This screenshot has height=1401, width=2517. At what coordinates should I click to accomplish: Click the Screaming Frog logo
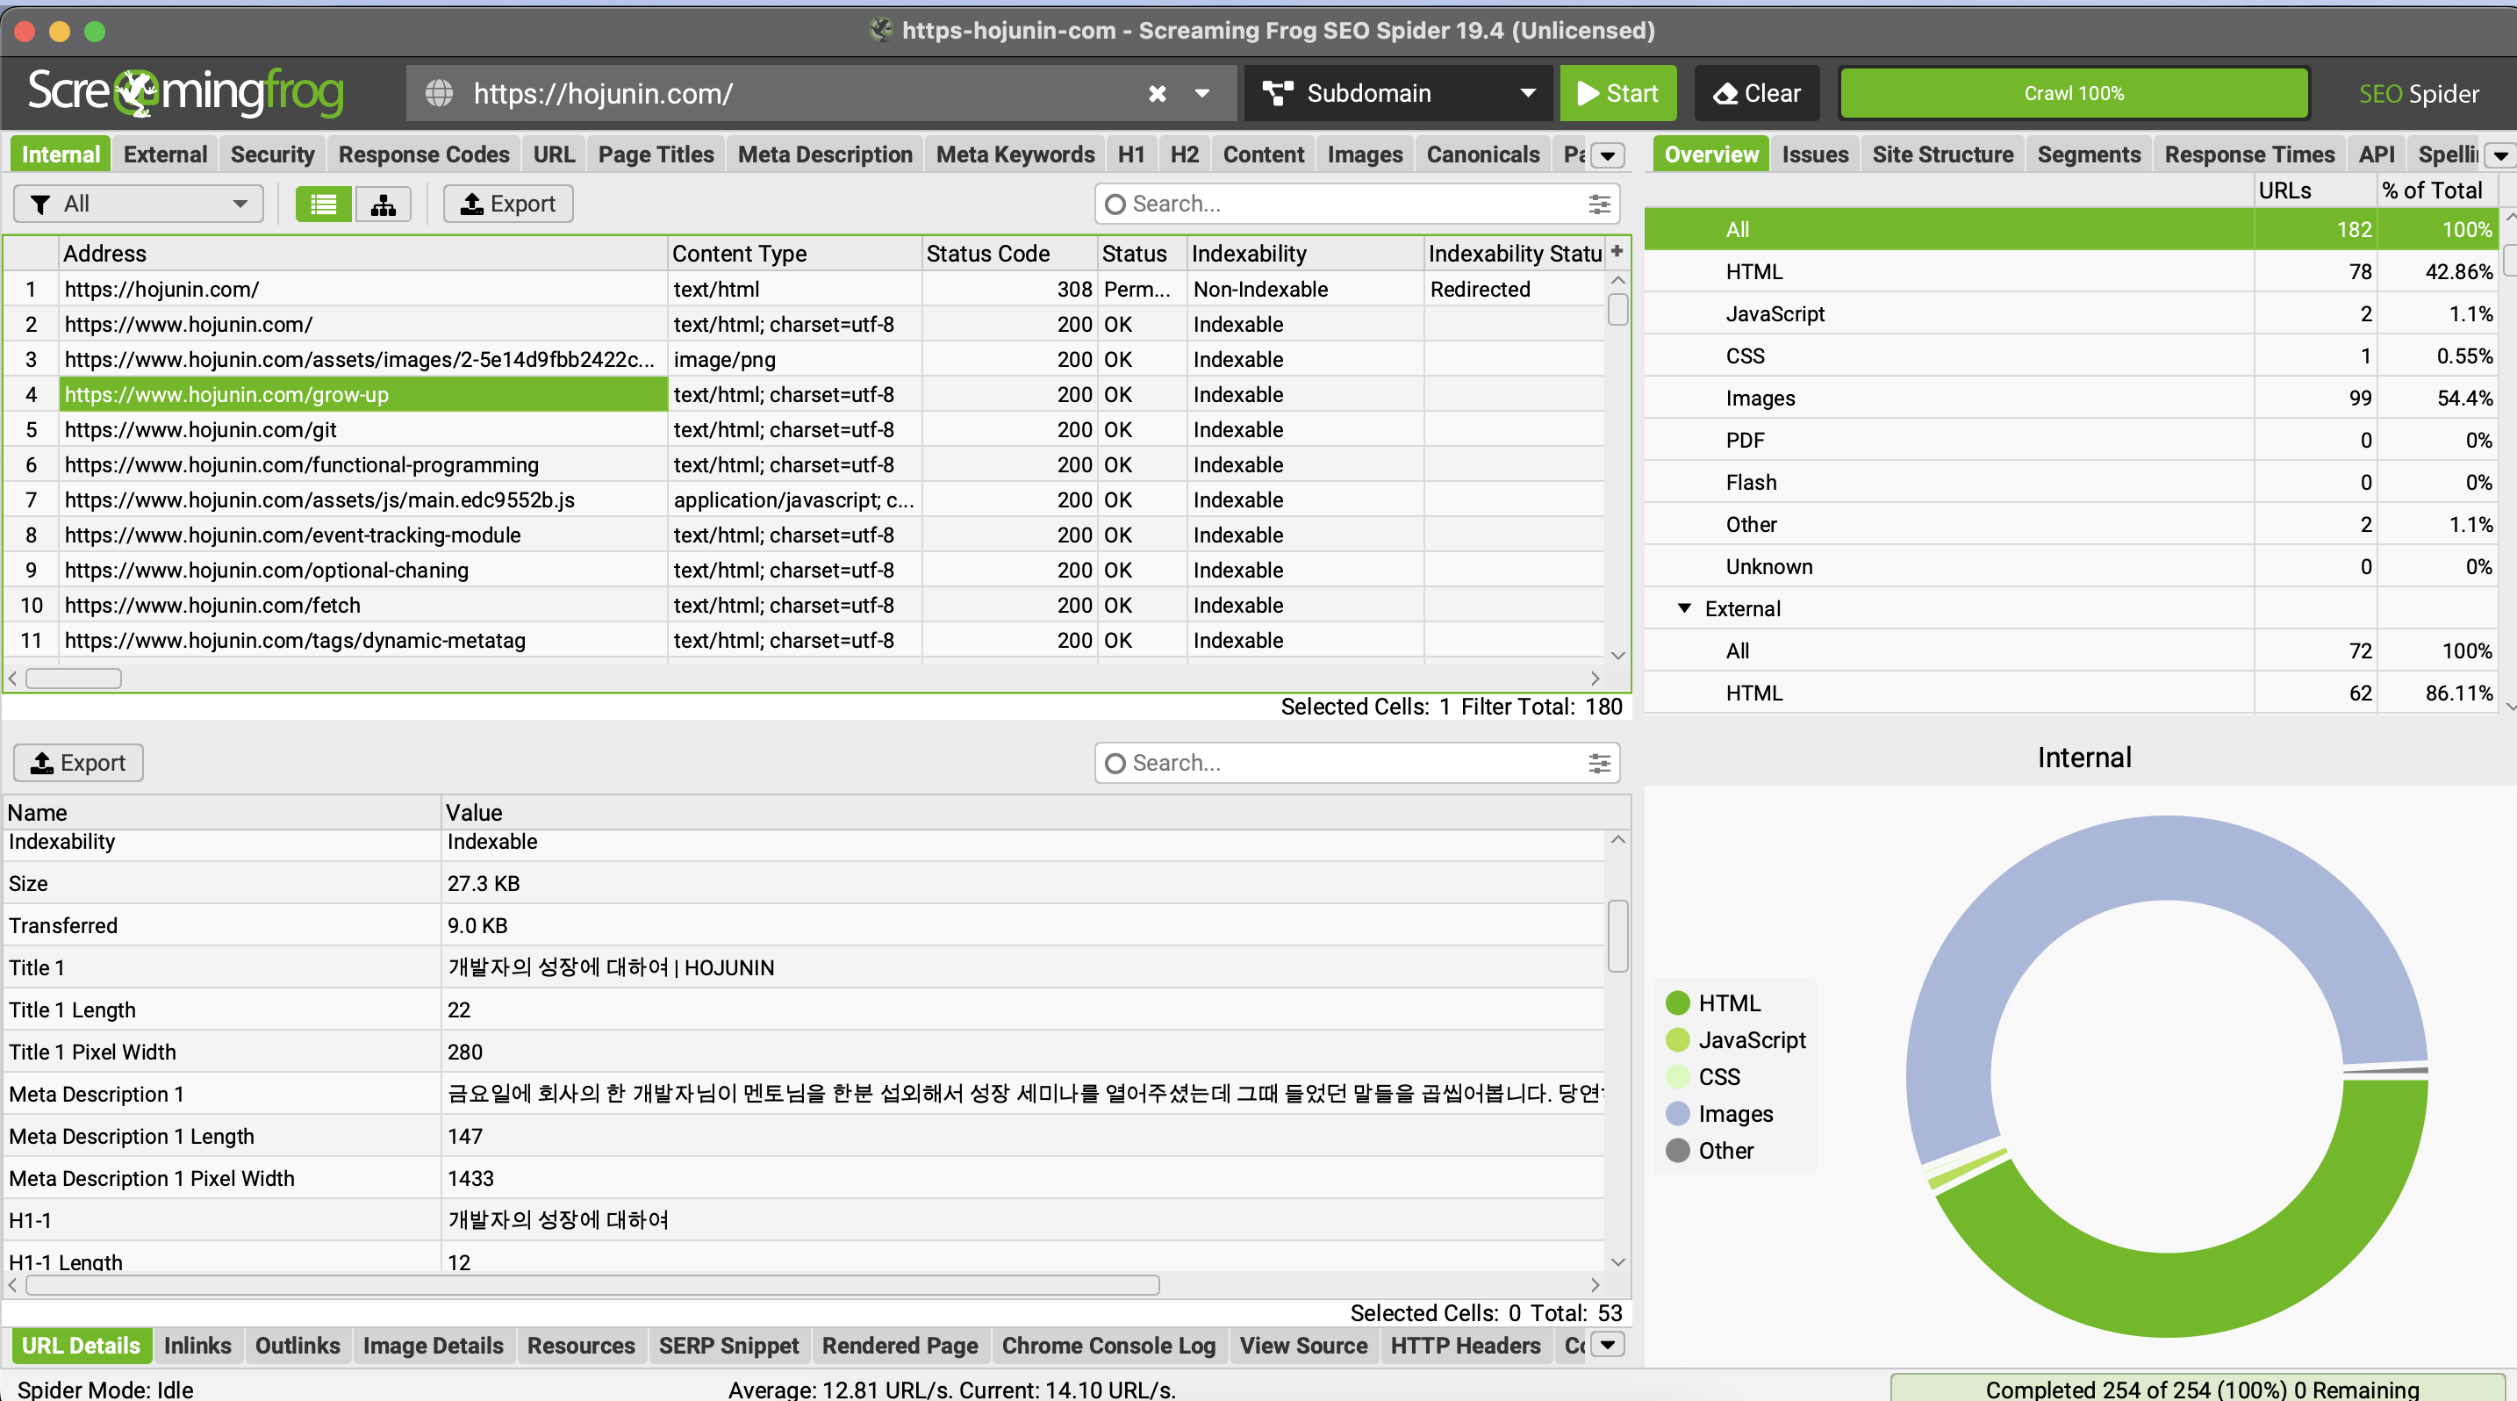(186, 93)
